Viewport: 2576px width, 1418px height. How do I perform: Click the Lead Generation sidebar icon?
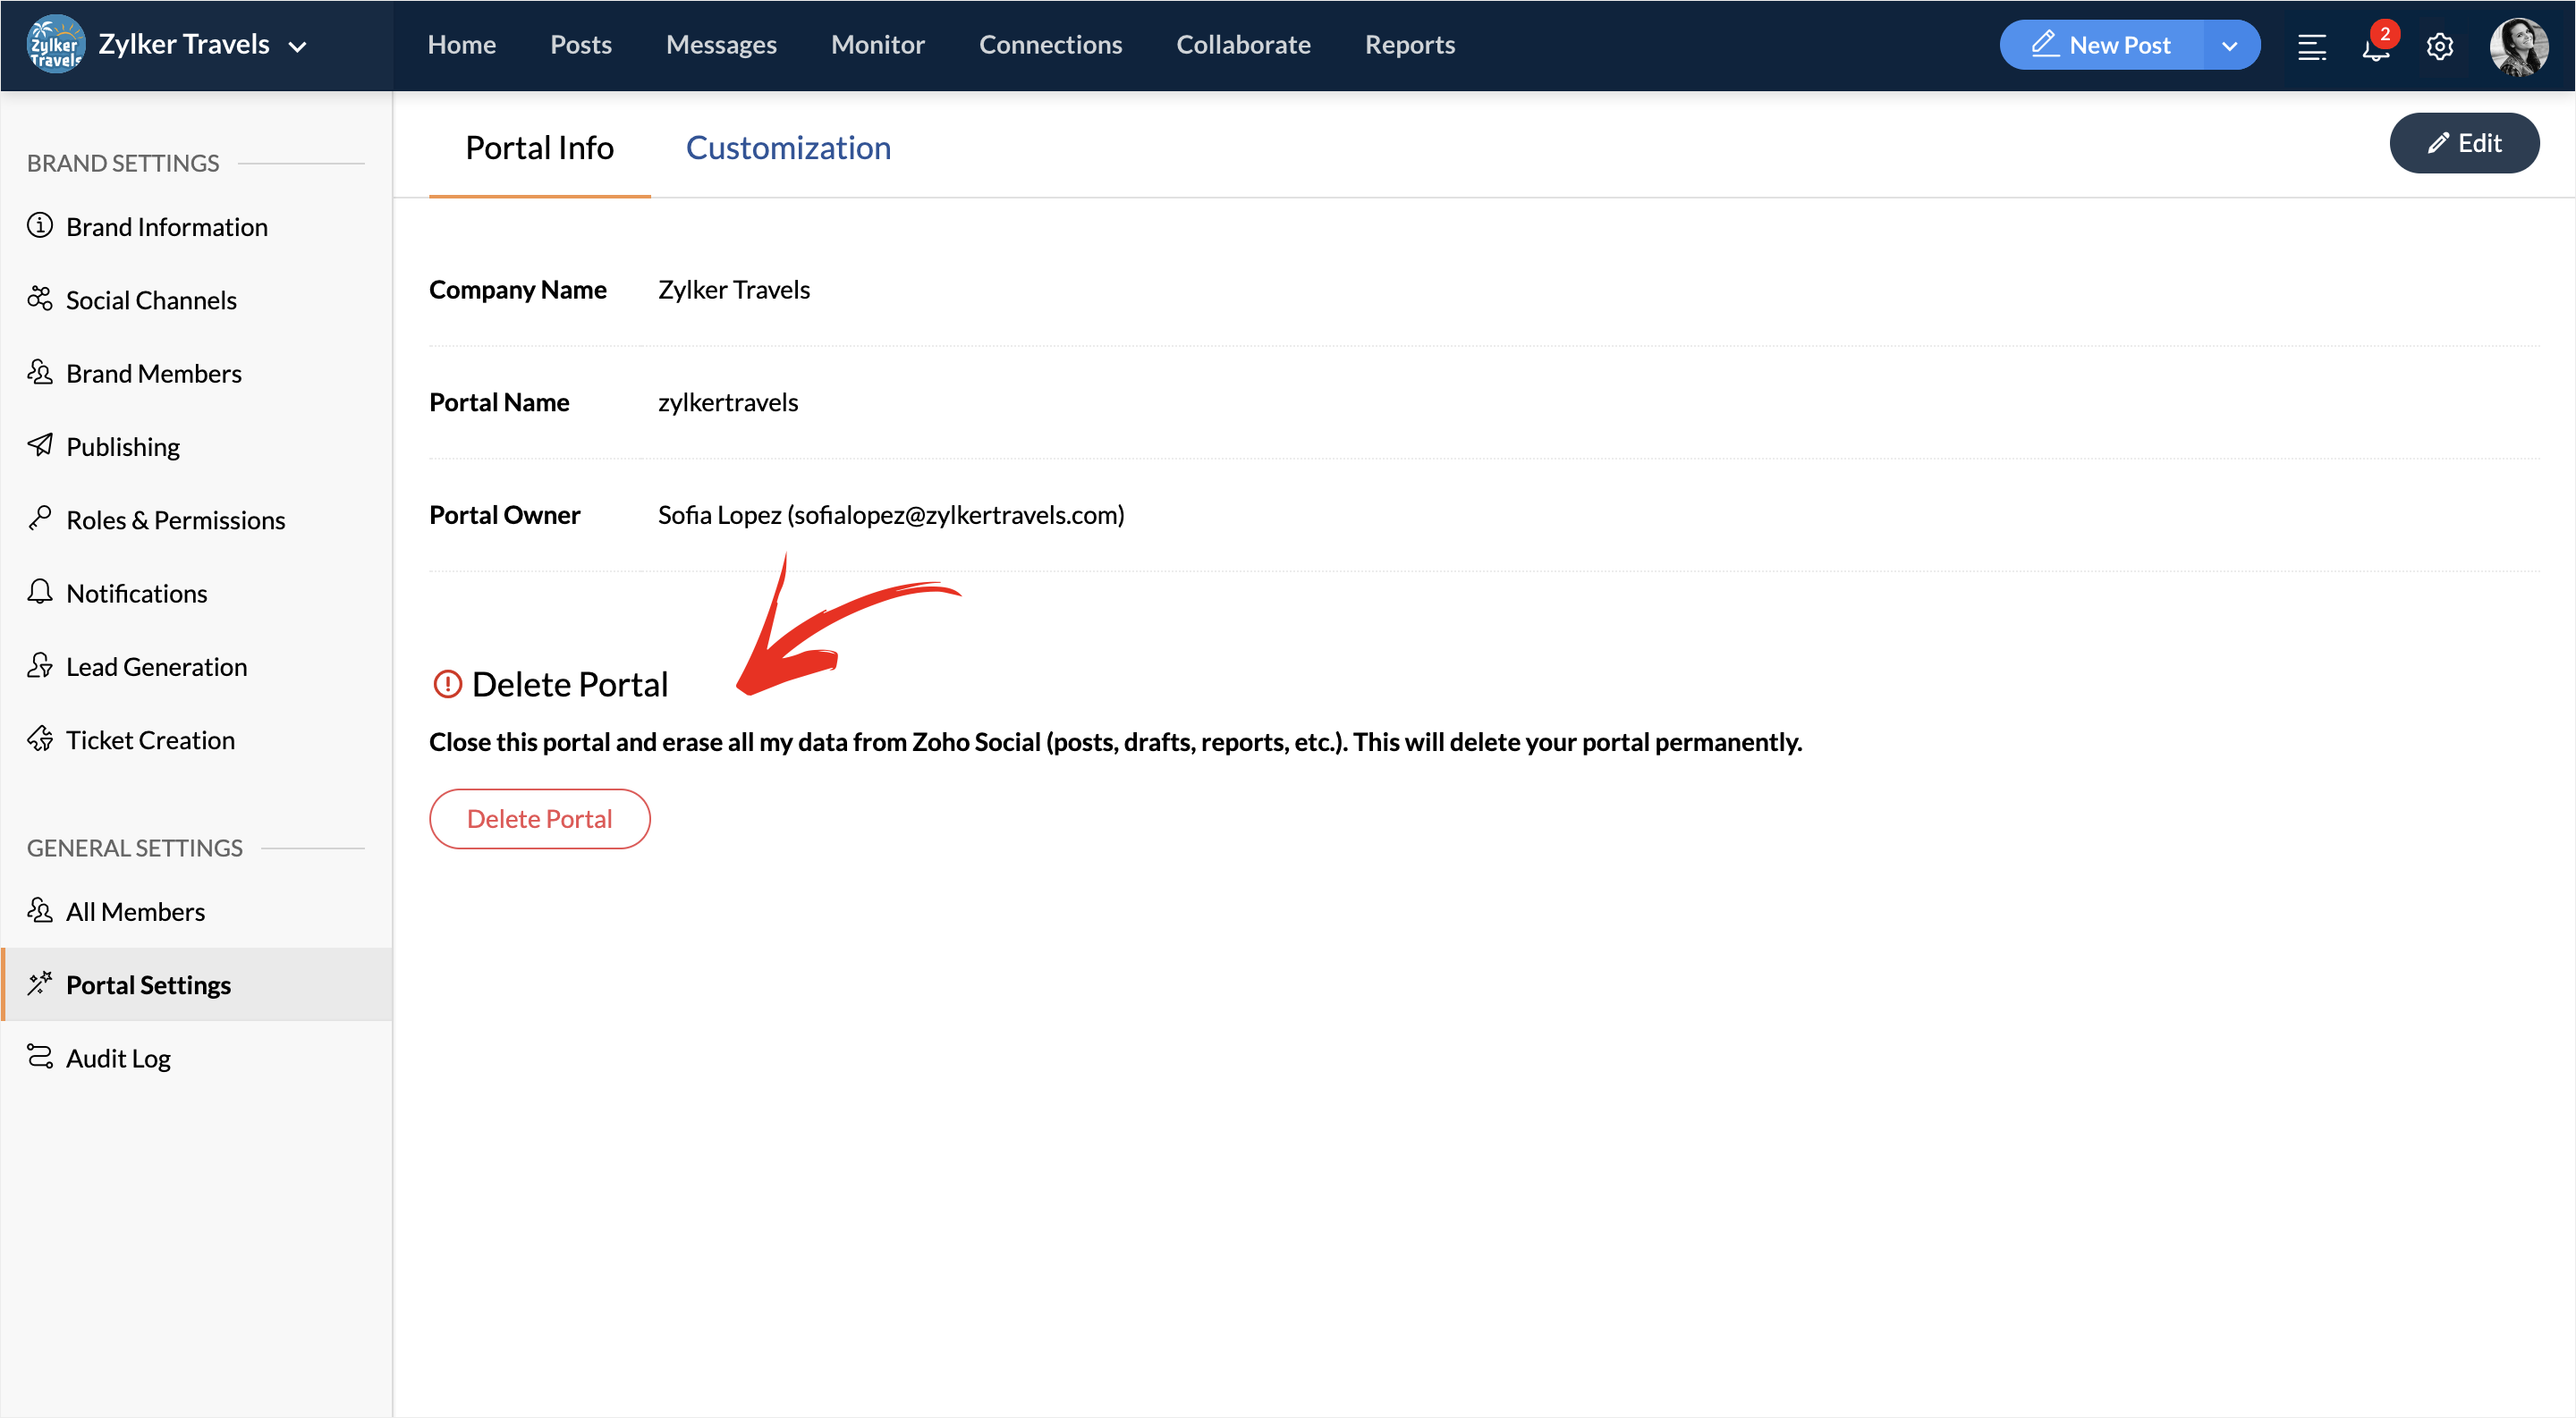point(40,665)
